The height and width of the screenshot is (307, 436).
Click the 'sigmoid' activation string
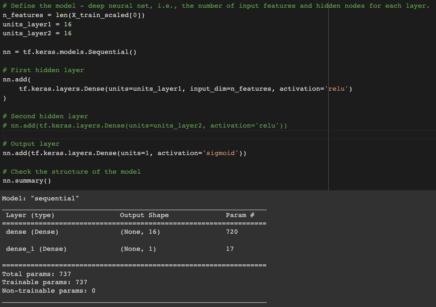click(221, 153)
